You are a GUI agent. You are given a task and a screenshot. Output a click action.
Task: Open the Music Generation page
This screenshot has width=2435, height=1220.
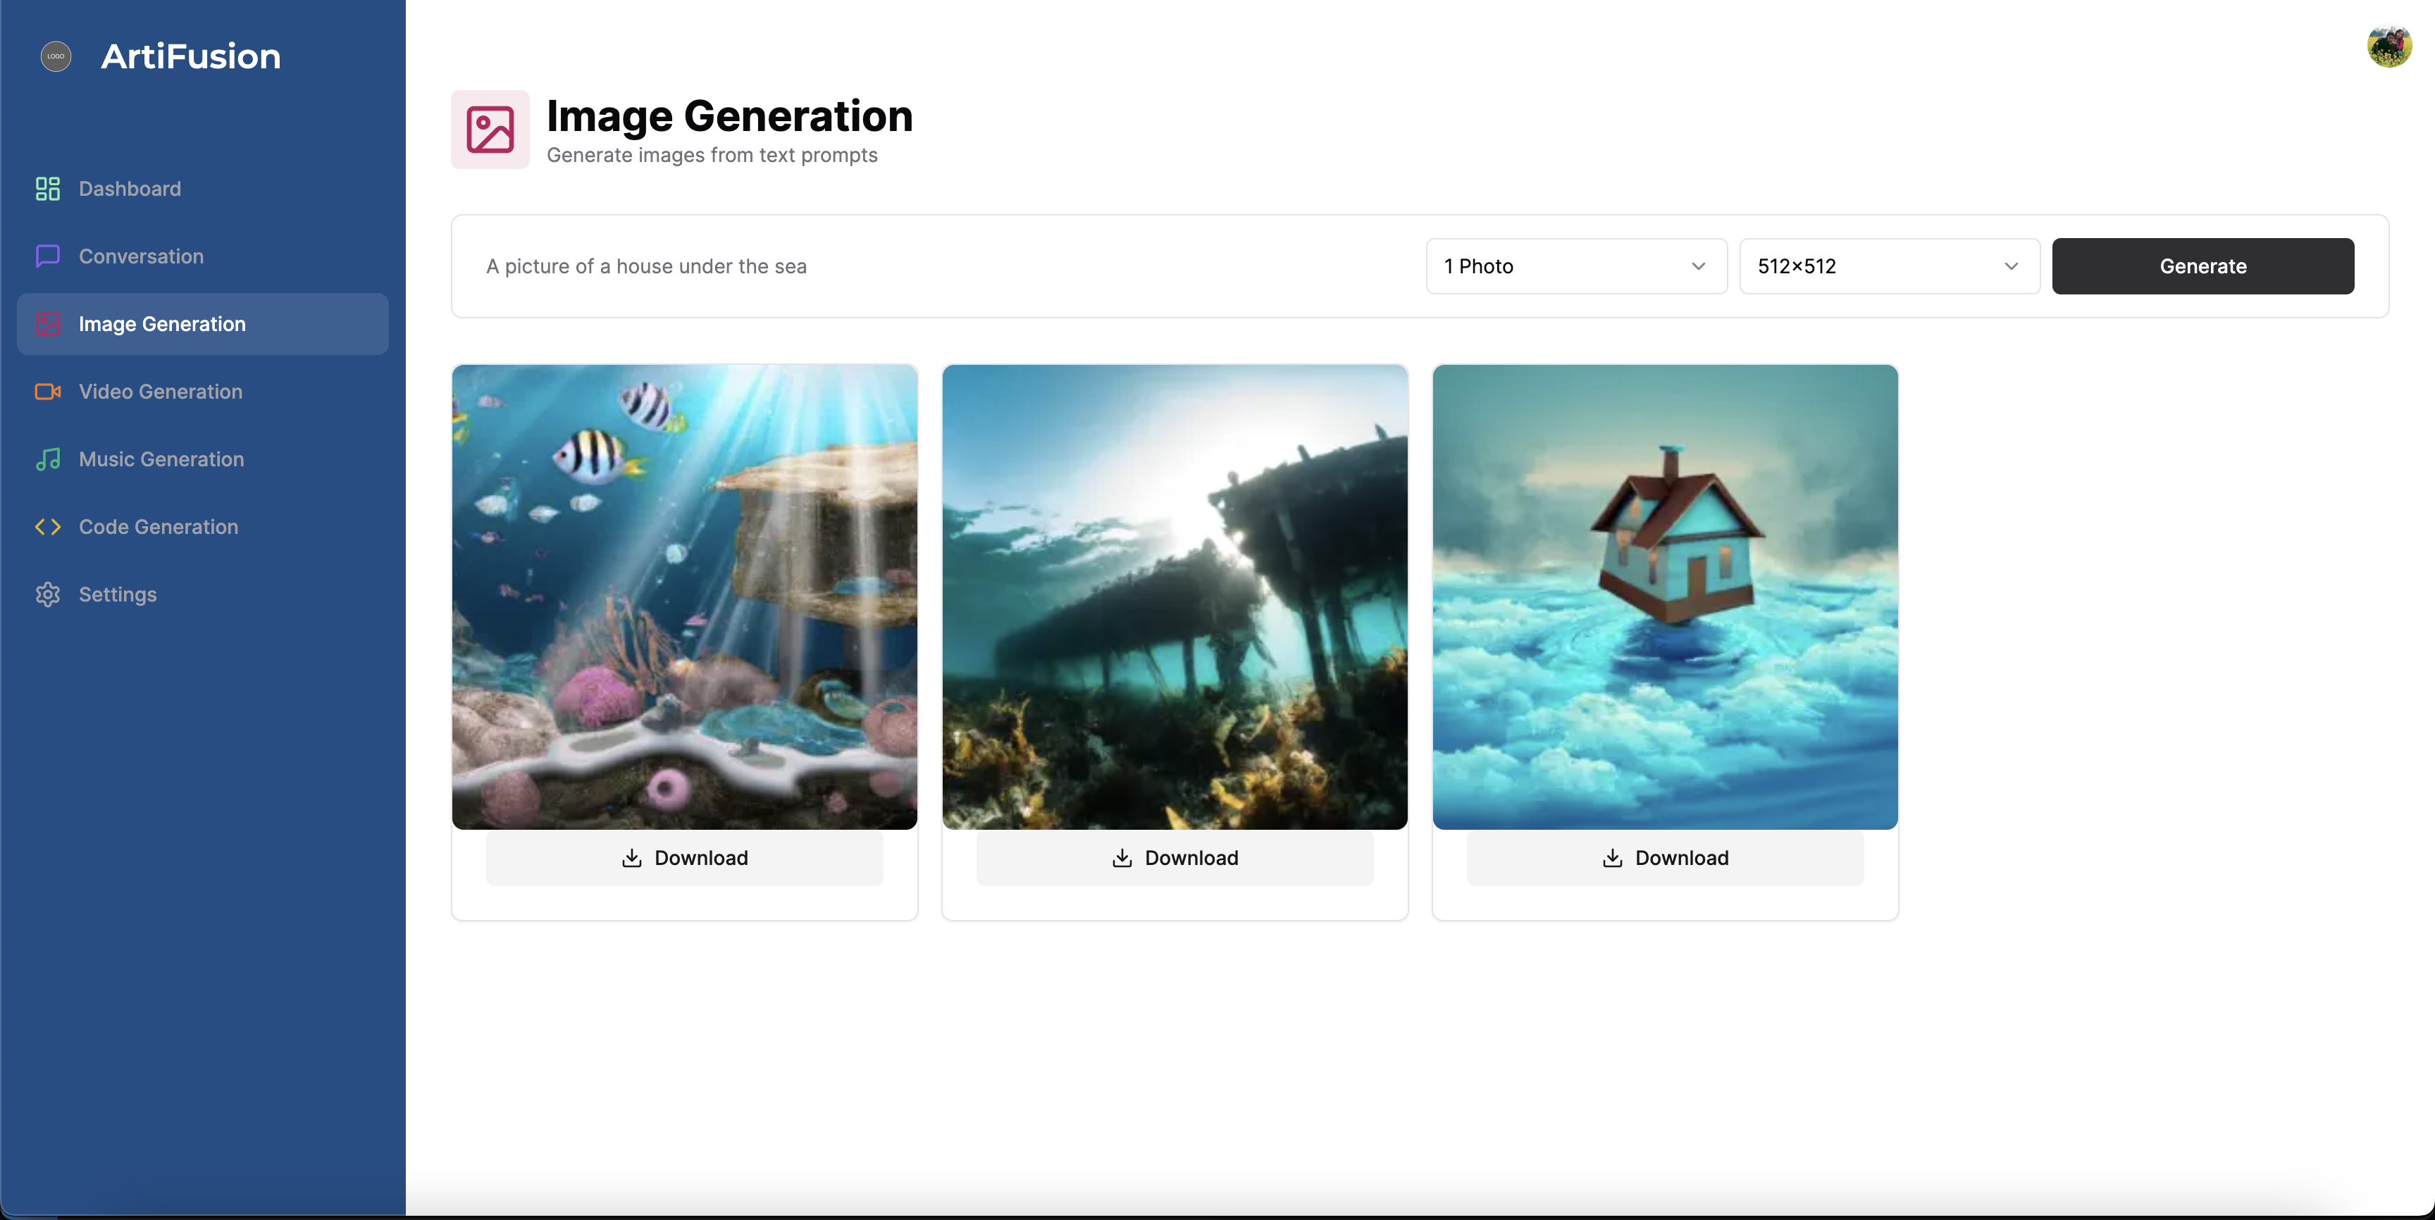pyautogui.click(x=161, y=459)
